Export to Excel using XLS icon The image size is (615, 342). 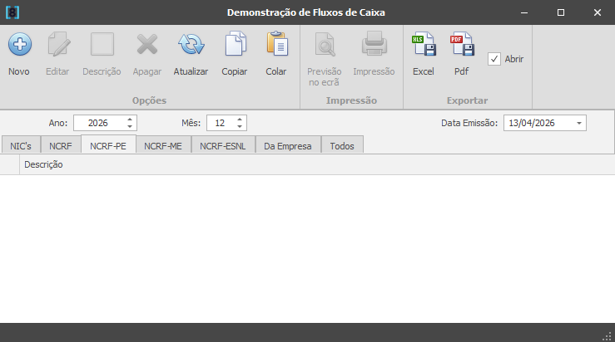[424, 45]
